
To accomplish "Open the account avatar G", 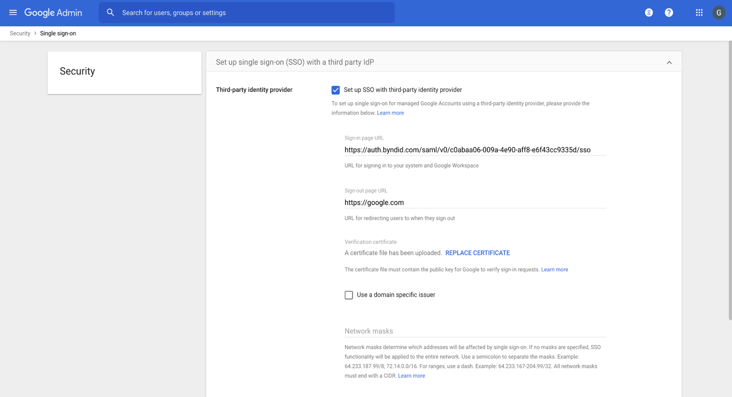I will [719, 13].
